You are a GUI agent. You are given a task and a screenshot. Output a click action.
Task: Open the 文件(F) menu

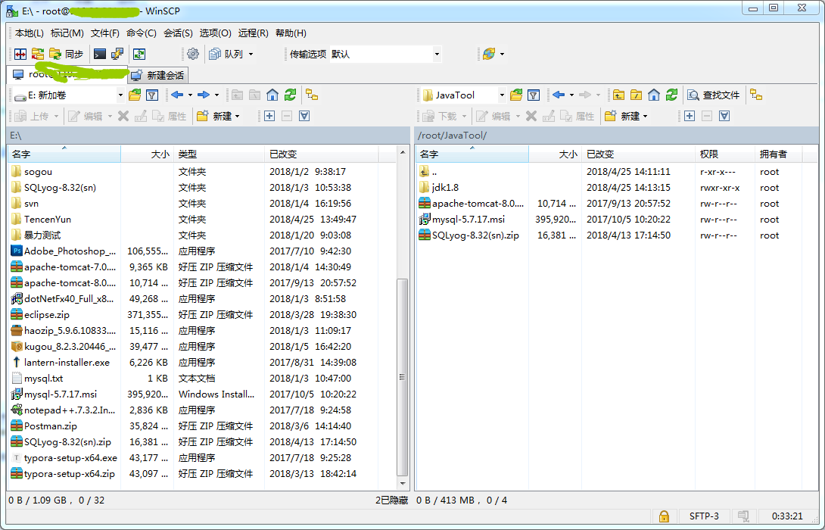104,33
